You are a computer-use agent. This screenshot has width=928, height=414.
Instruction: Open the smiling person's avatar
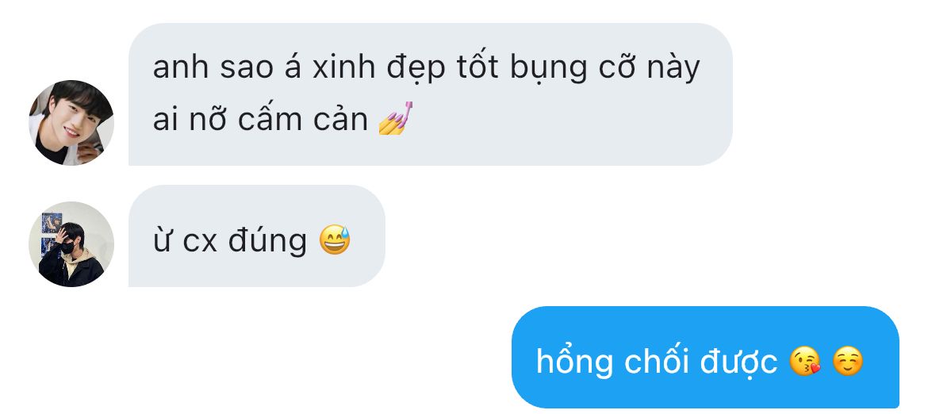[x=71, y=122]
